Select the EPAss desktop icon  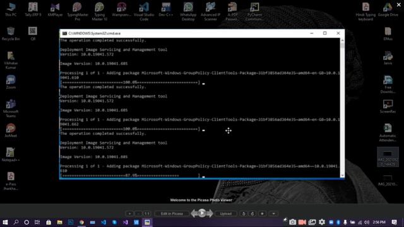[x=388, y=33]
